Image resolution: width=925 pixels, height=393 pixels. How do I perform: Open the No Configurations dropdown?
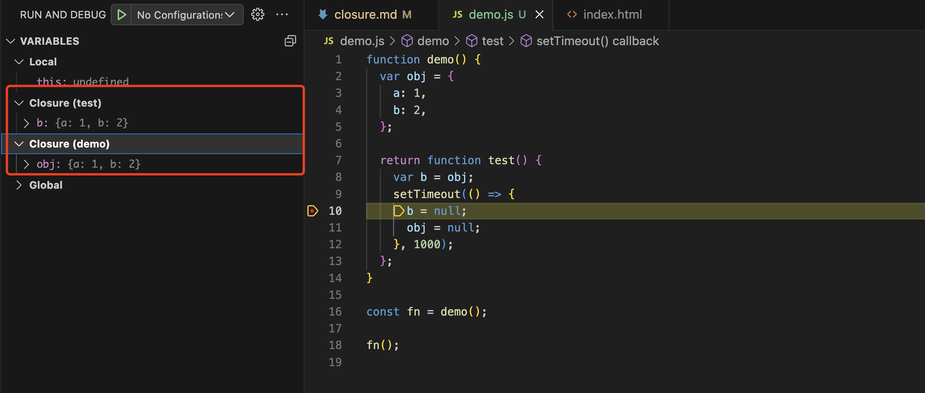coord(187,15)
